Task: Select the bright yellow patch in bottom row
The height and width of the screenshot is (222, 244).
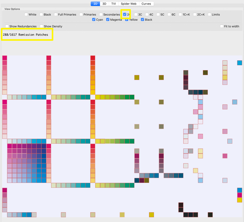Action: (x=151, y=215)
